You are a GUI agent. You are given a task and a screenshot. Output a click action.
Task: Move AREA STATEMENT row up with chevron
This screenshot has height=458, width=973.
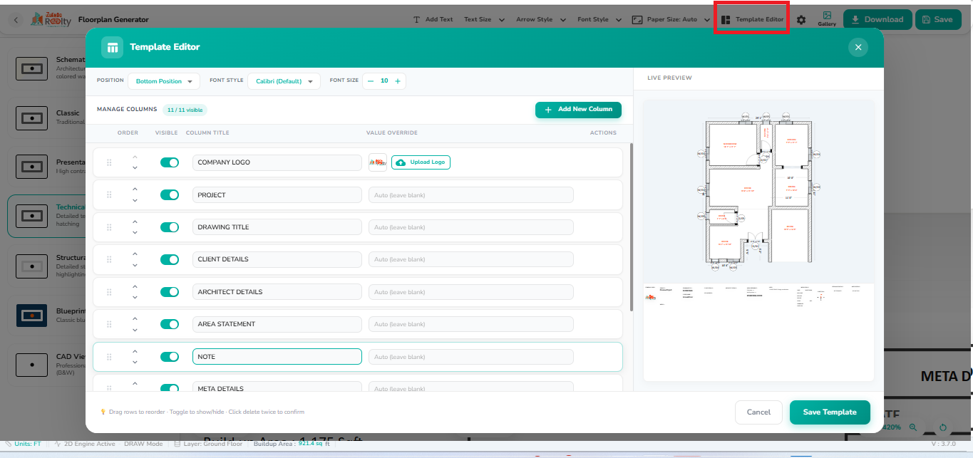pos(135,318)
